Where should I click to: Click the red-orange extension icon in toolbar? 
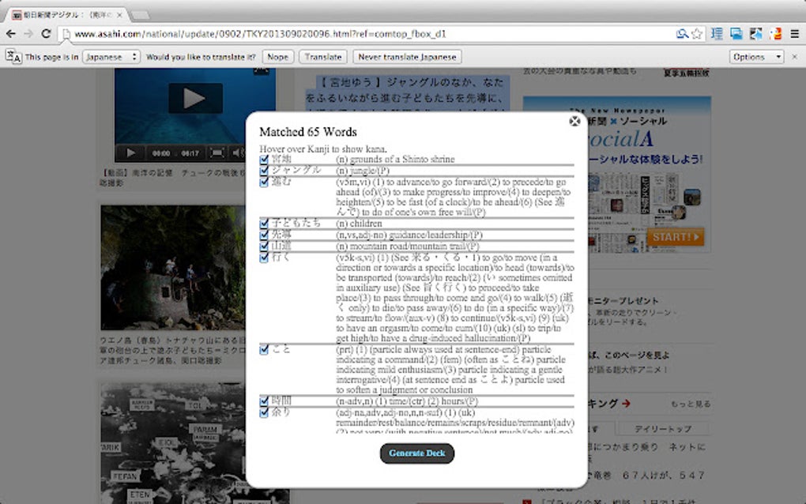(x=774, y=35)
